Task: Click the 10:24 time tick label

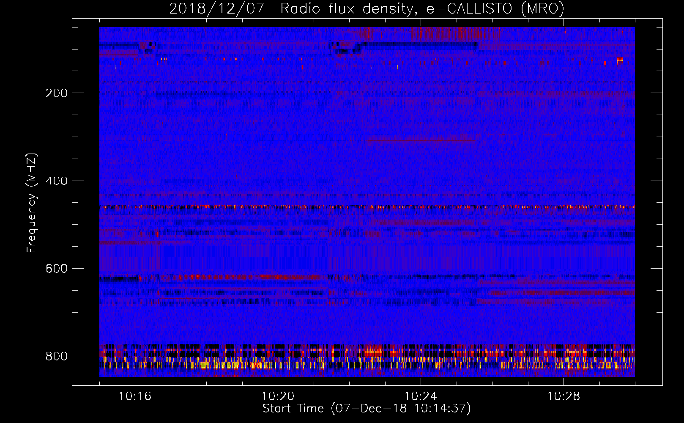Action: [421, 396]
